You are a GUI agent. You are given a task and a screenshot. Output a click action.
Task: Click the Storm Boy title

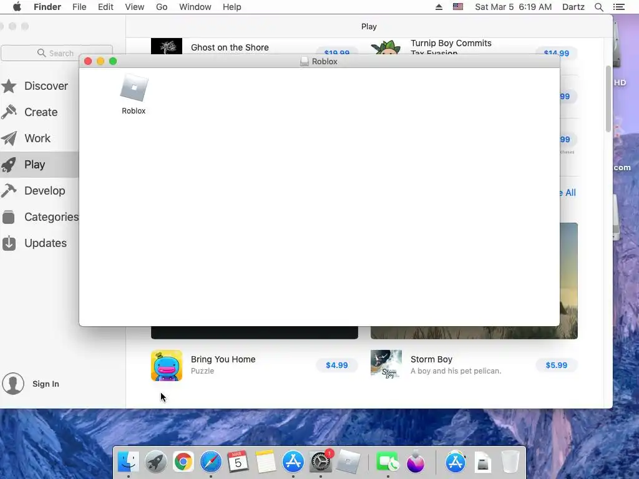(431, 359)
